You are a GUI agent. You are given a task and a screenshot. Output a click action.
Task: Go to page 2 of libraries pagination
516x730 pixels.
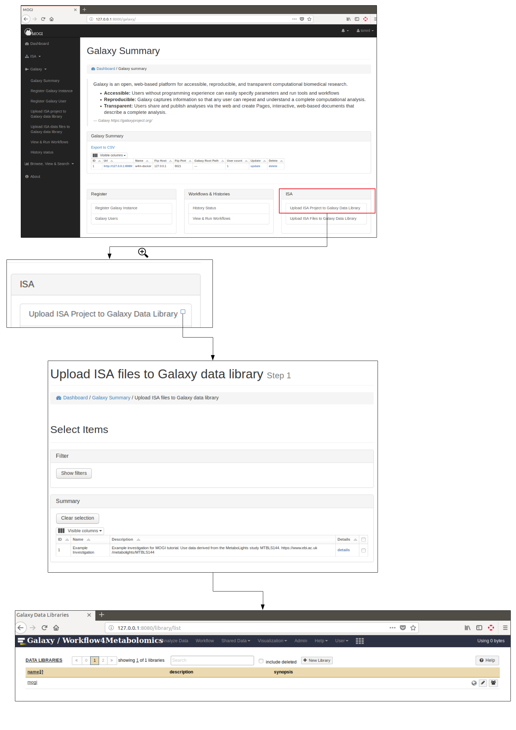103,660
